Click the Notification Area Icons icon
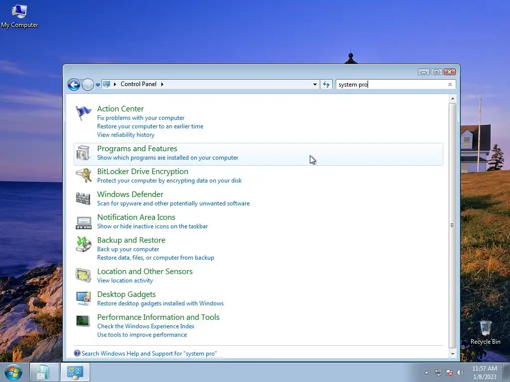Image resolution: width=510 pixels, height=382 pixels. coord(84,222)
